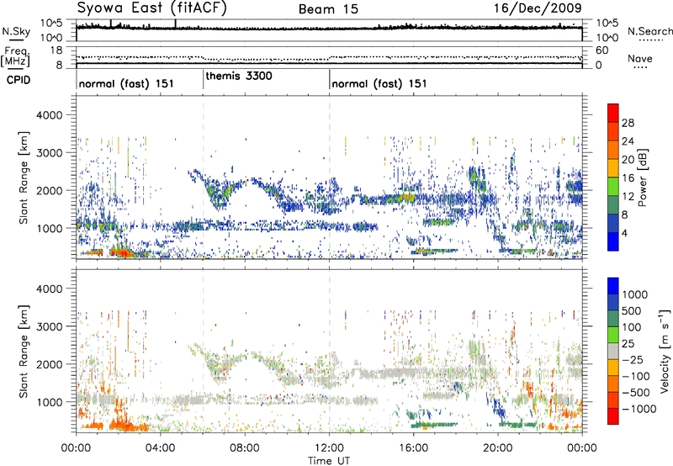Click the '3000' range tick in velocity panel
Viewport: 673px width, 466px height.
(50, 326)
